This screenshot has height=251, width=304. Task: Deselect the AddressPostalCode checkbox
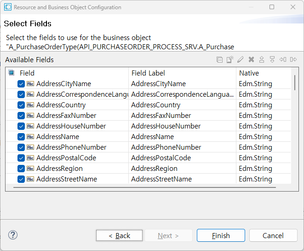[x=21, y=158]
